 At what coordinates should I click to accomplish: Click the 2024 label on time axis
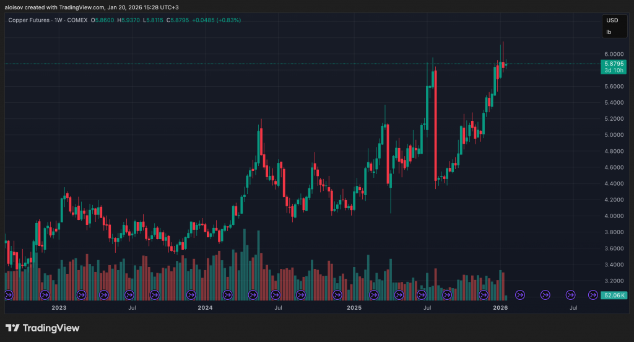pyautogui.click(x=205, y=307)
